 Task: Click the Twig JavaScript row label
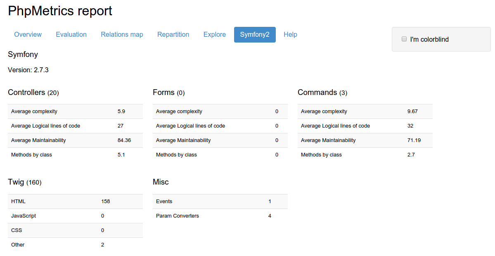coord(24,216)
